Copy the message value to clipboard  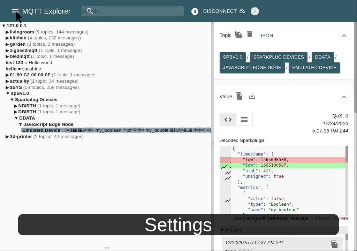(239, 96)
